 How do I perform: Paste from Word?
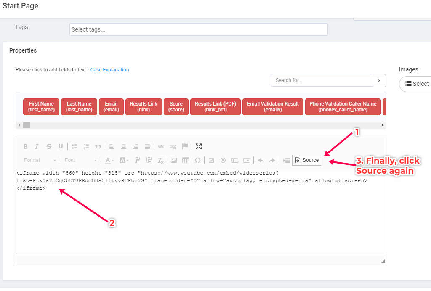click(x=149, y=160)
